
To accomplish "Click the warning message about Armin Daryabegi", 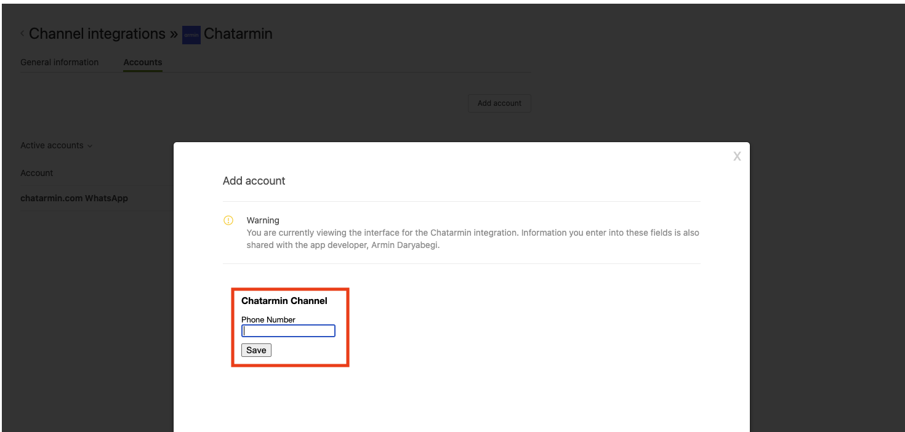I will pos(472,239).
